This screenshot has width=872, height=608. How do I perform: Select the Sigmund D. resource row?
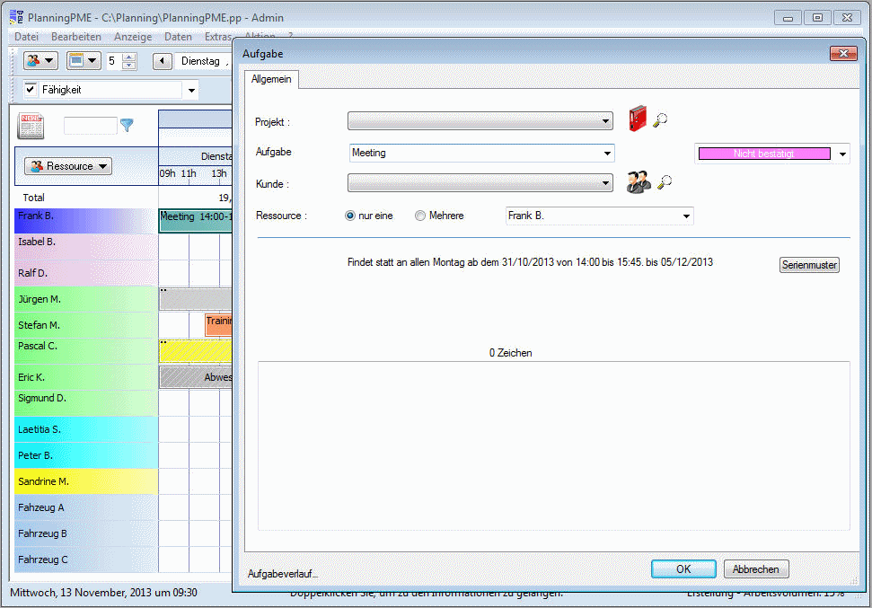pyautogui.click(x=86, y=403)
